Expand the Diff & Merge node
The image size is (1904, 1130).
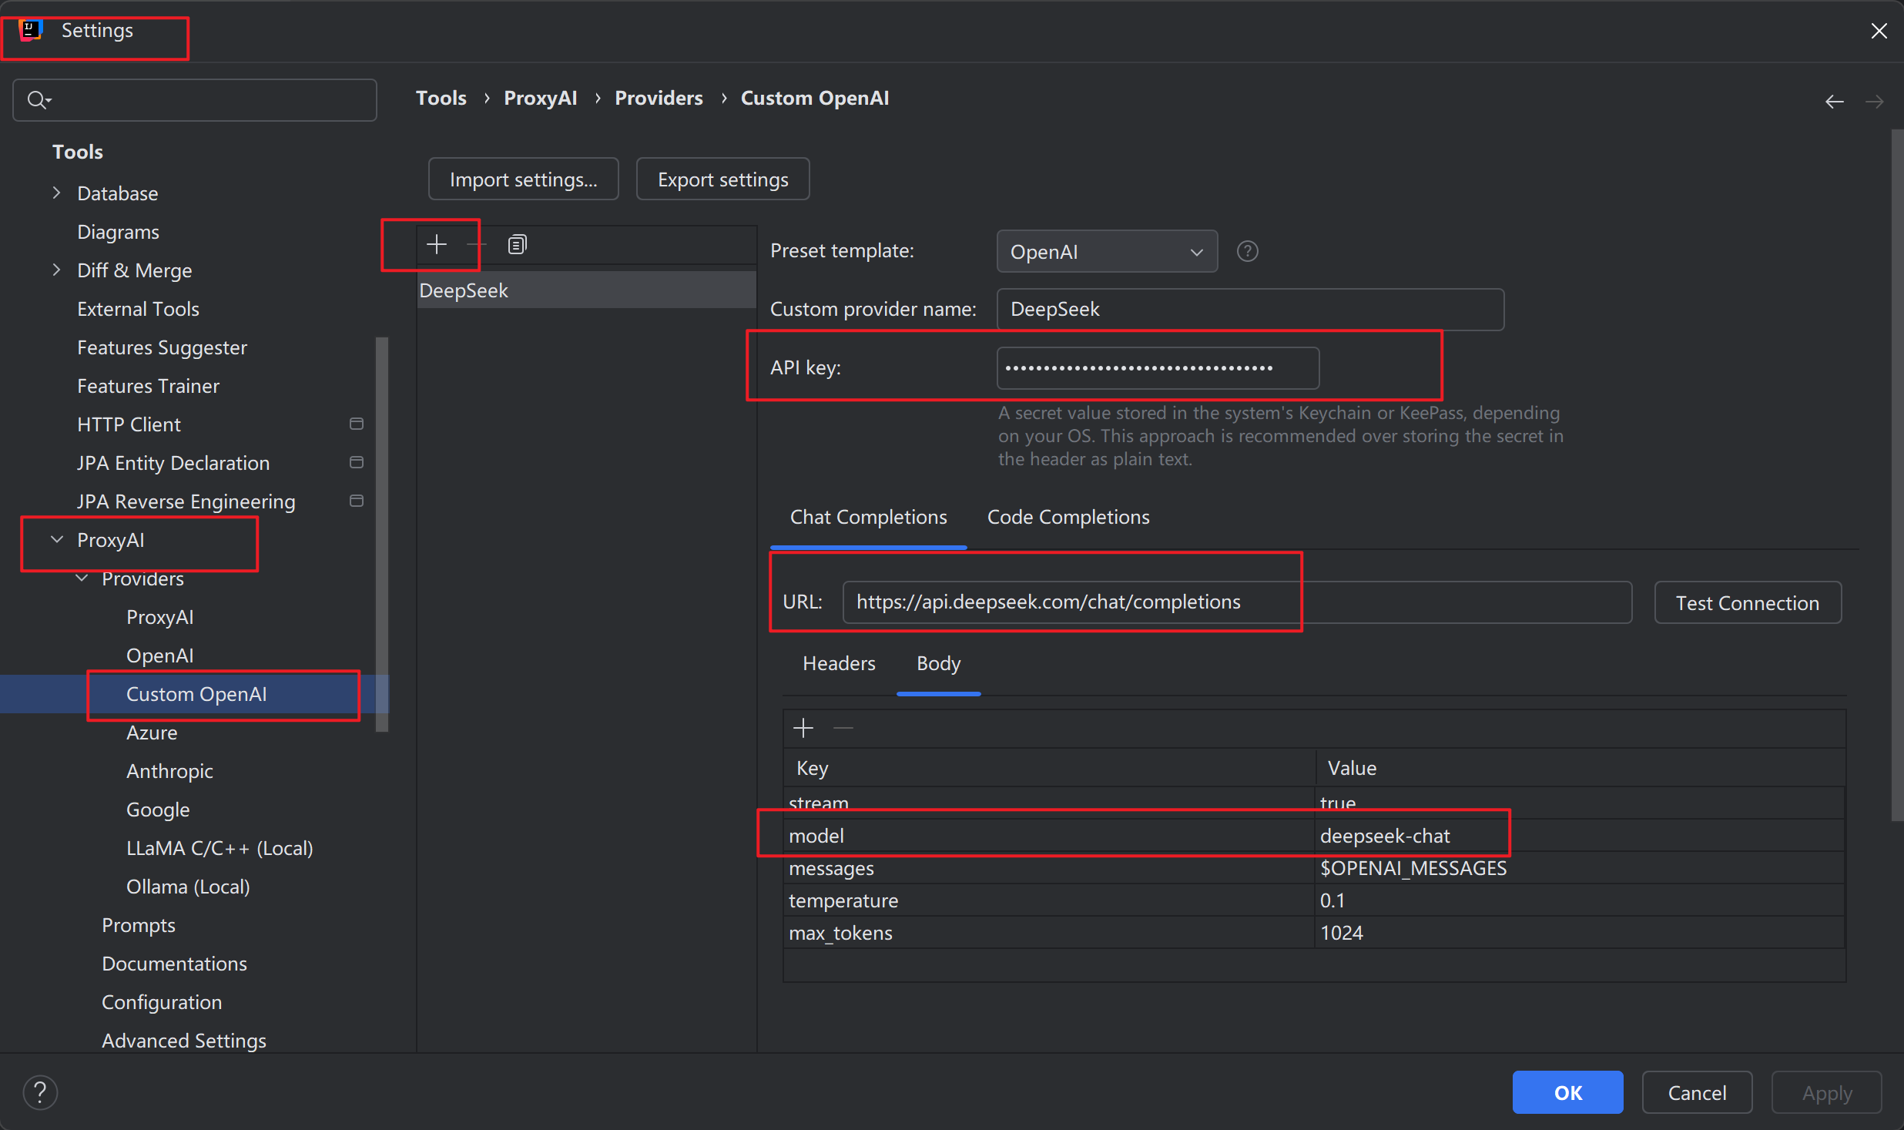(x=56, y=270)
